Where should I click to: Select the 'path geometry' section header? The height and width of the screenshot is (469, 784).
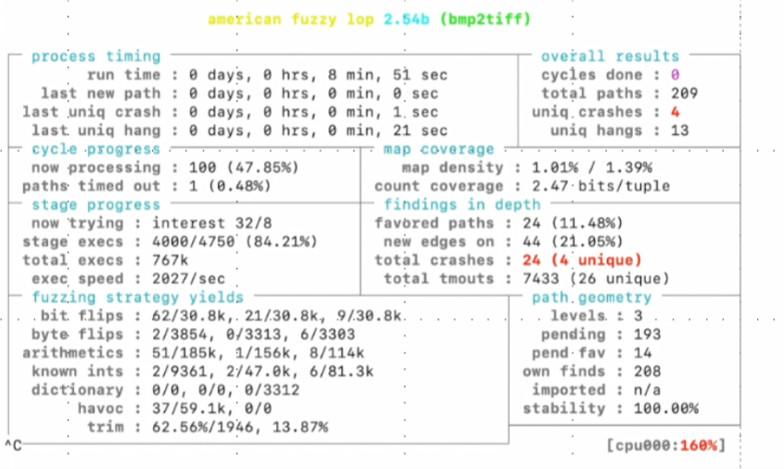(x=591, y=297)
